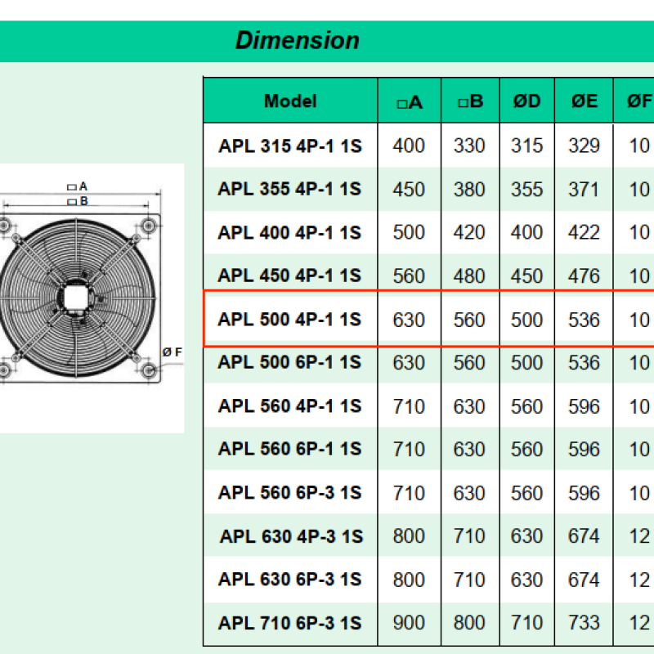Viewport: 654px width, 654px height.
Task: Select model APL 560 4P-1 1S
Action: pyautogui.click(x=290, y=406)
